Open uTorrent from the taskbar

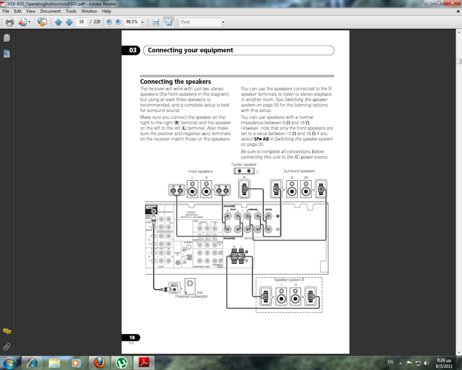(121, 363)
